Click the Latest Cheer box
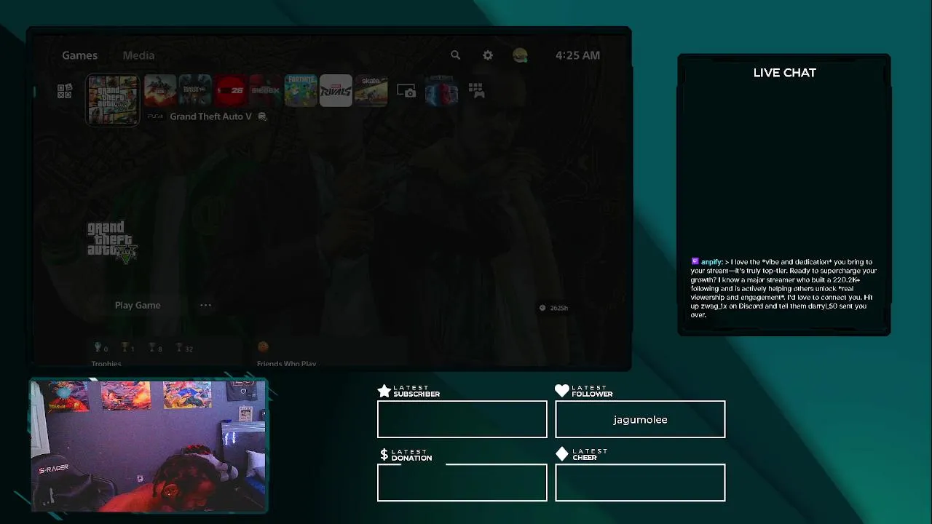Screen dimensions: 932x524 tap(640, 483)
